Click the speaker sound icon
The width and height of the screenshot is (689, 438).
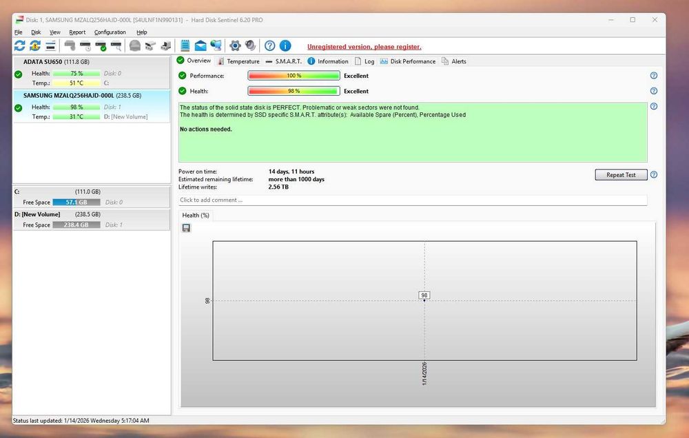[x=251, y=45]
